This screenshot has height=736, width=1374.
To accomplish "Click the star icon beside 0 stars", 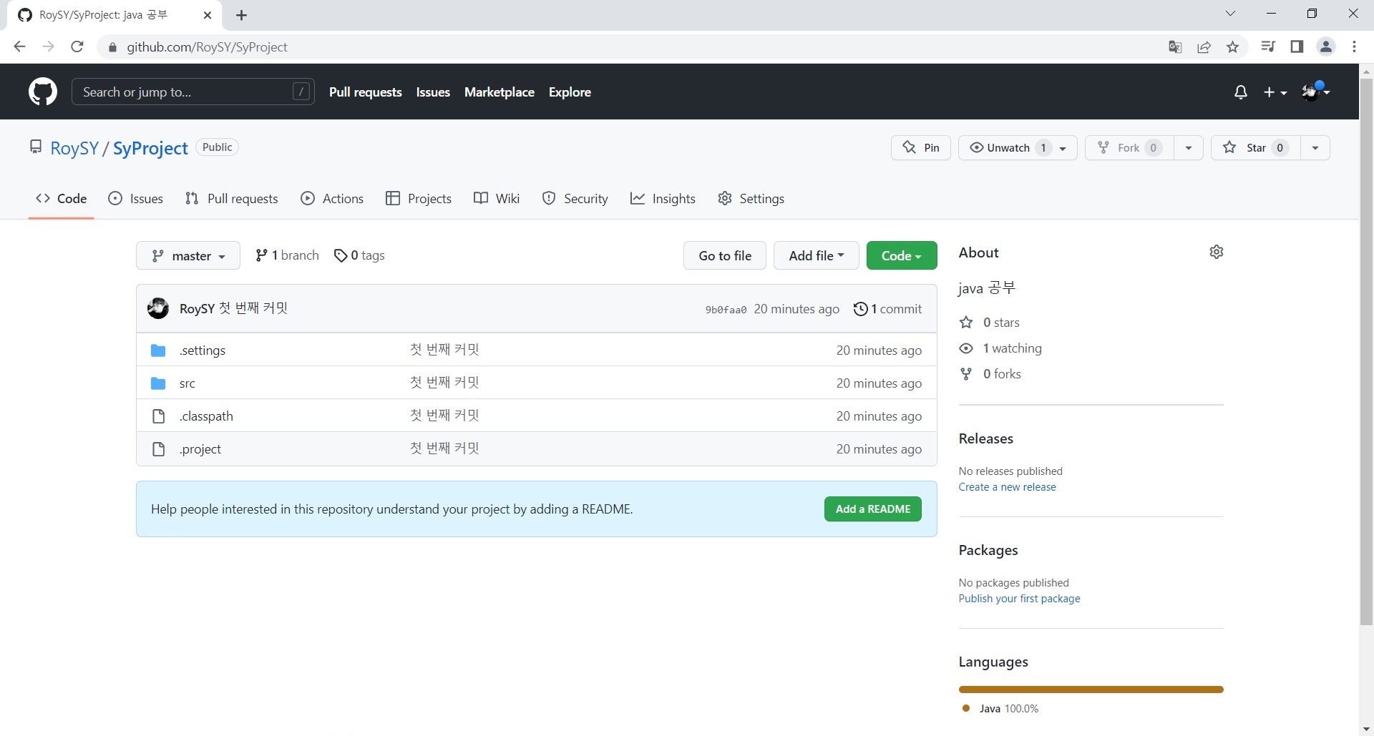I will [966, 323].
